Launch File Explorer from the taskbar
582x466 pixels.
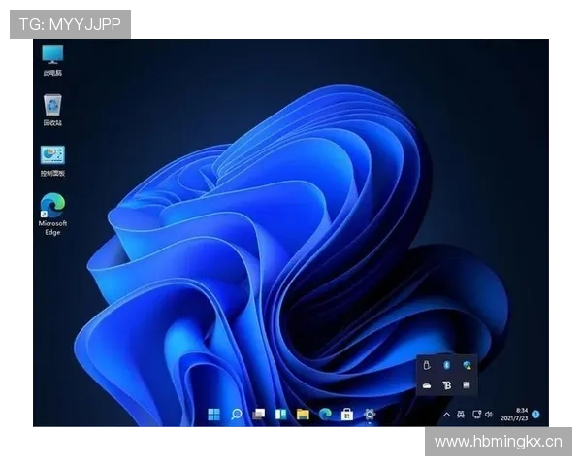point(303,415)
